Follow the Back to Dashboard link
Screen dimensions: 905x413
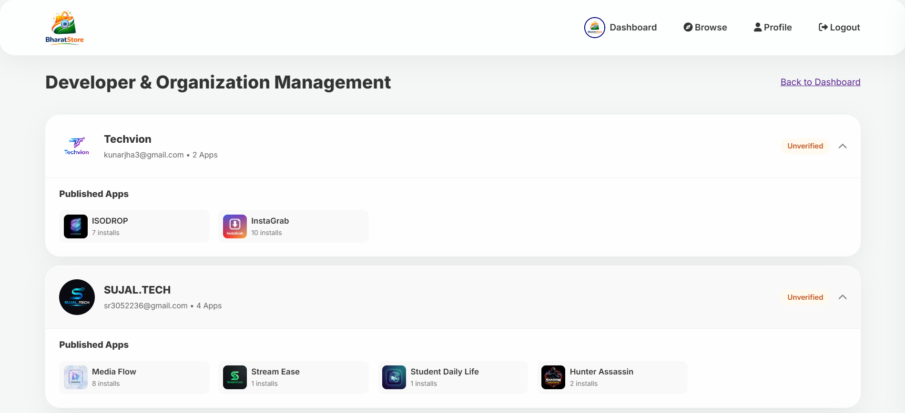pos(820,82)
